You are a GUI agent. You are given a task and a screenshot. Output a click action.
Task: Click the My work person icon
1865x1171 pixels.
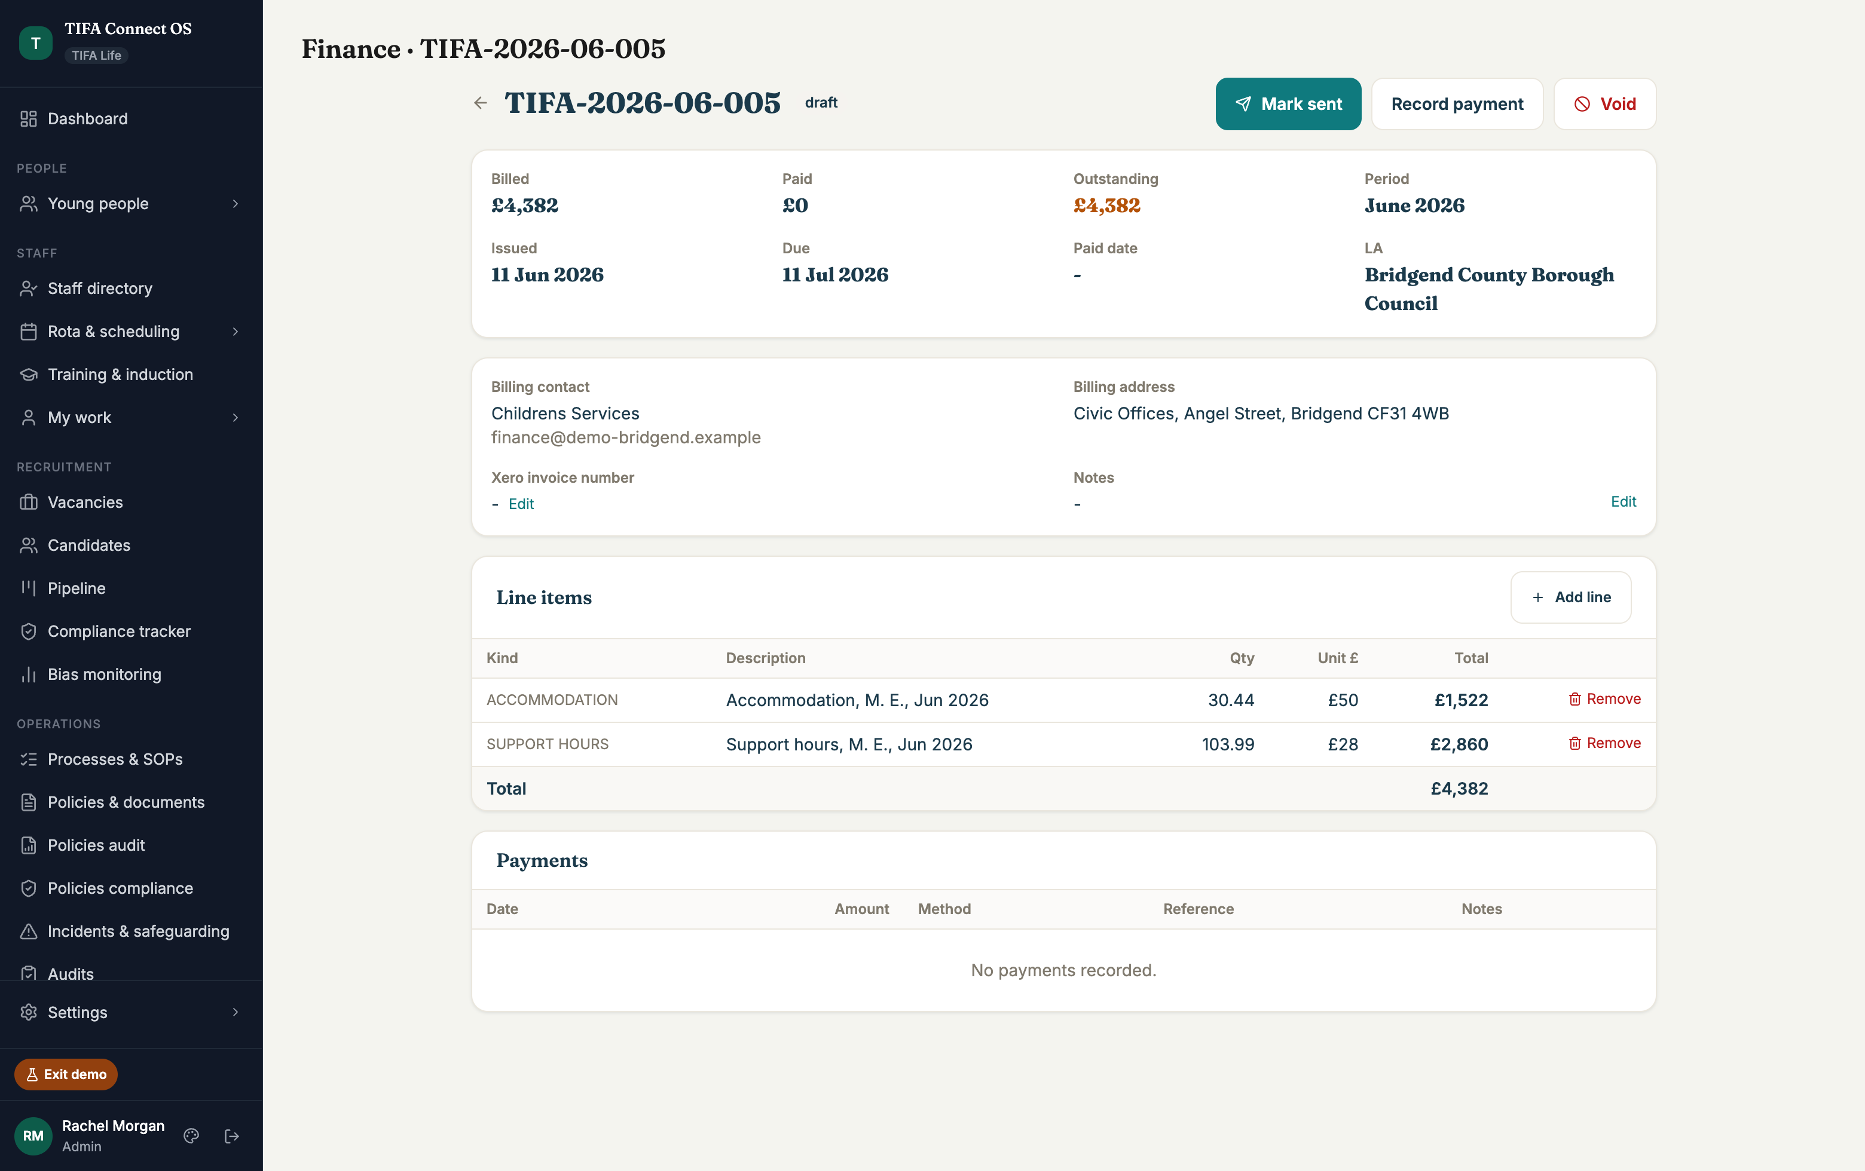click(x=29, y=417)
